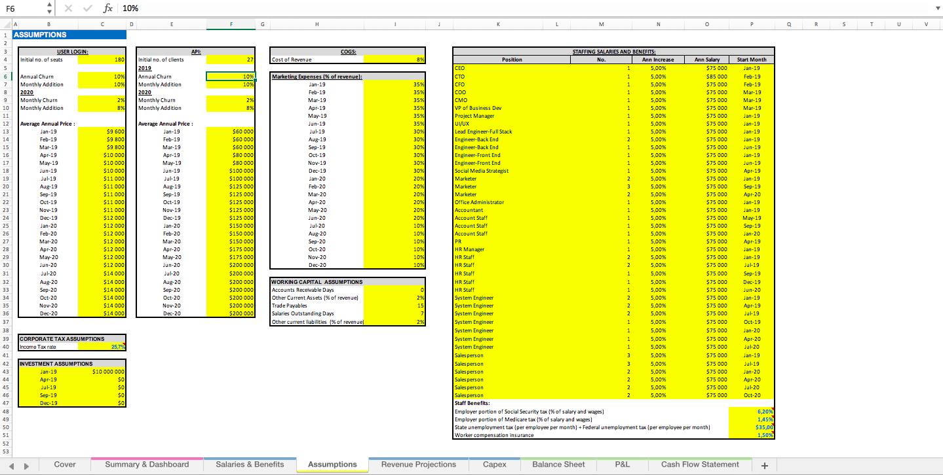Select the CTO salary $85 000 cell

(x=705, y=76)
